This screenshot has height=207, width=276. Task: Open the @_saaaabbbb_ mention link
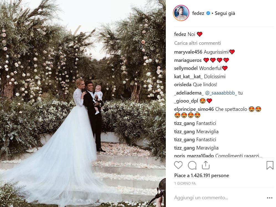click(221, 93)
